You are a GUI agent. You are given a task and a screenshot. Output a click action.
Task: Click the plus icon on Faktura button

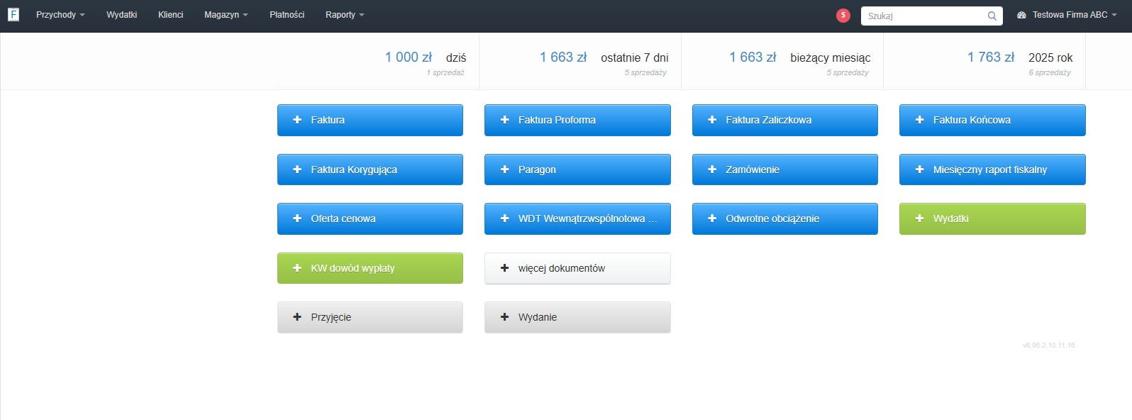(297, 120)
